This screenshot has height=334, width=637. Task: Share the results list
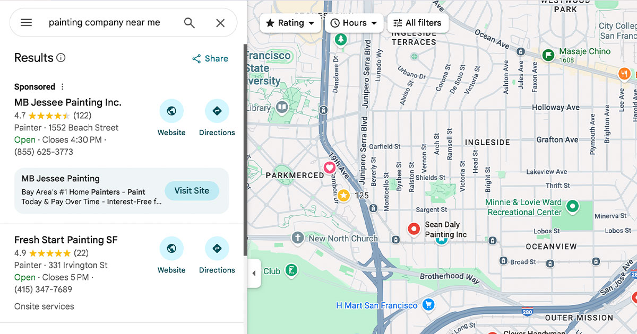pos(210,59)
